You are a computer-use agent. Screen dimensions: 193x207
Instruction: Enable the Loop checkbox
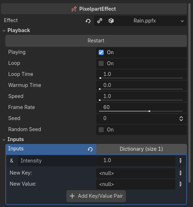[101, 63]
